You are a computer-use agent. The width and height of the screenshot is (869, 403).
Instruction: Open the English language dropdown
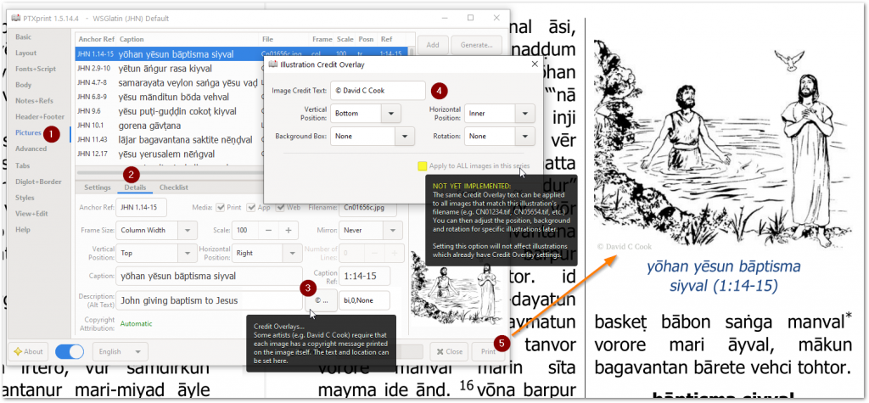[x=121, y=351]
